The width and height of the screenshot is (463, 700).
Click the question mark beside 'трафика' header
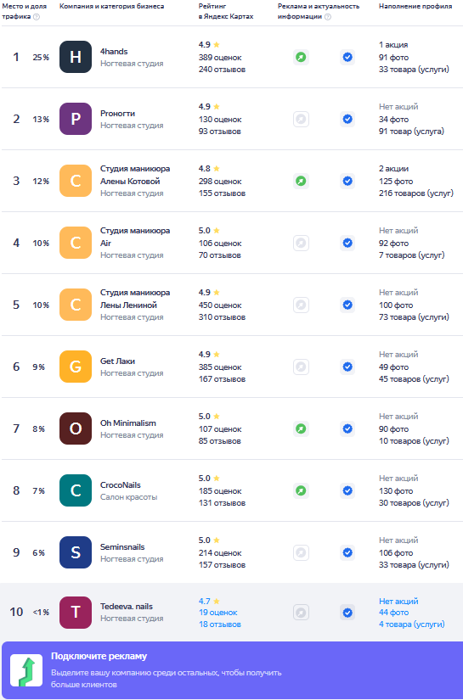37,17
